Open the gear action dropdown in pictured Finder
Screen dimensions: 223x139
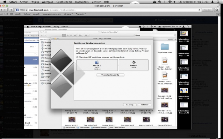[x=80, y=35]
